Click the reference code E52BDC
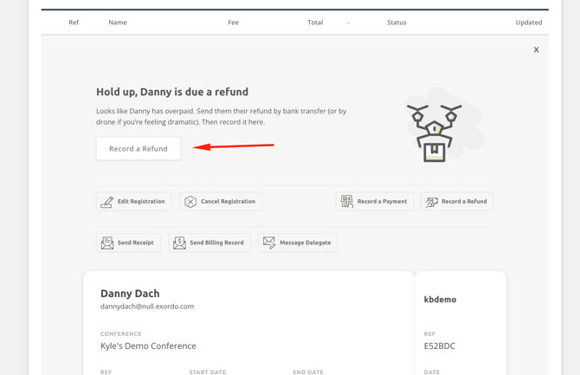 tap(440, 346)
